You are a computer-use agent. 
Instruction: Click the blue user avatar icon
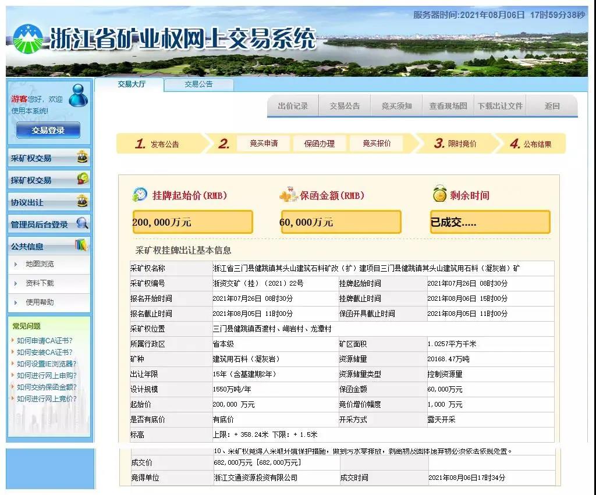click(78, 96)
